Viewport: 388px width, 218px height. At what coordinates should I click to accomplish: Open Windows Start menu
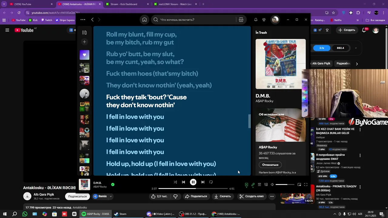[x=5, y=214]
